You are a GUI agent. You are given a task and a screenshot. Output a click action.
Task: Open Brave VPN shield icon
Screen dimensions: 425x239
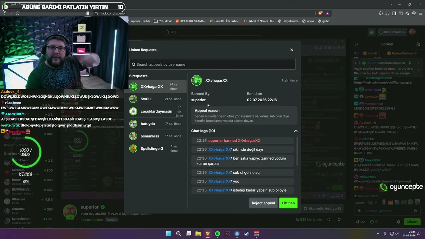414,13
